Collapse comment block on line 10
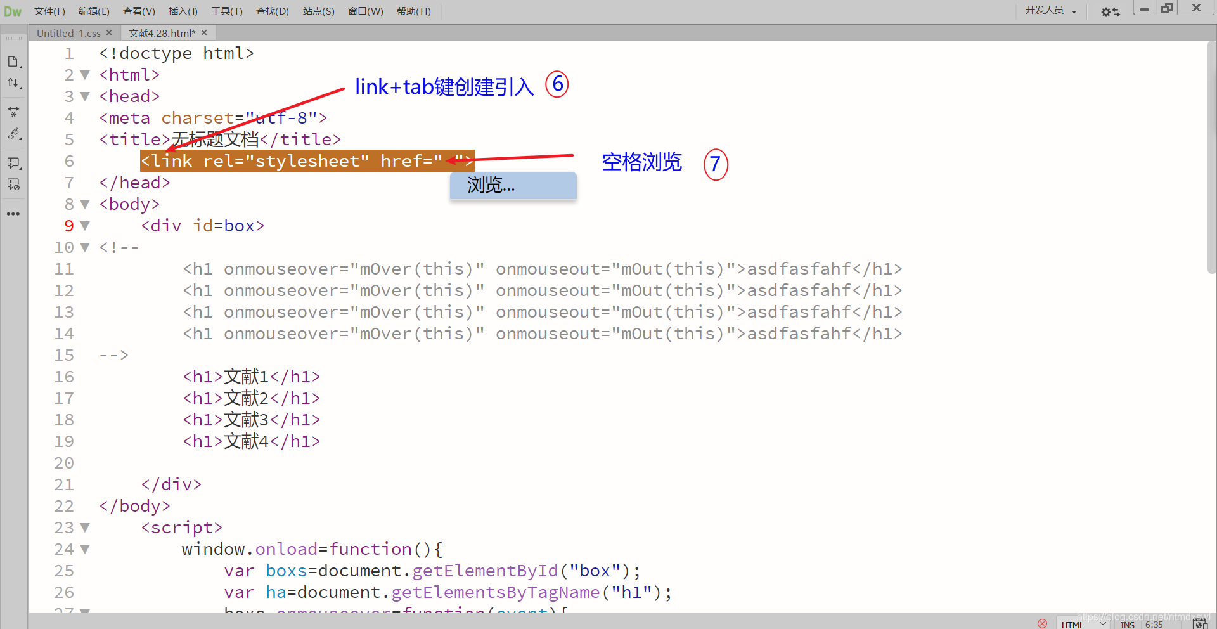 pos(85,247)
